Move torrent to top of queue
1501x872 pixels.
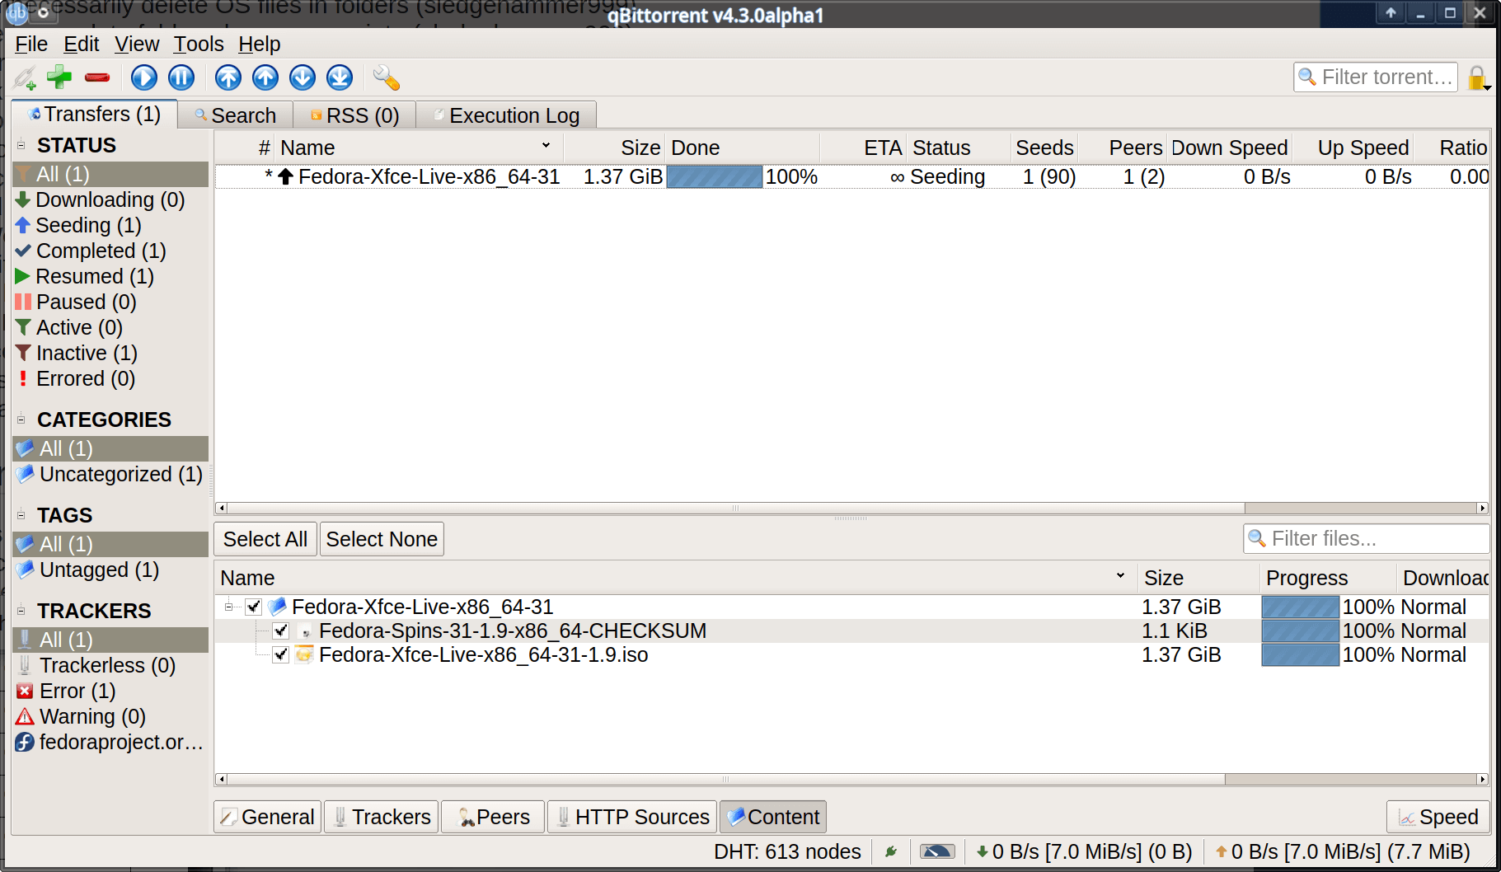(228, 77)
